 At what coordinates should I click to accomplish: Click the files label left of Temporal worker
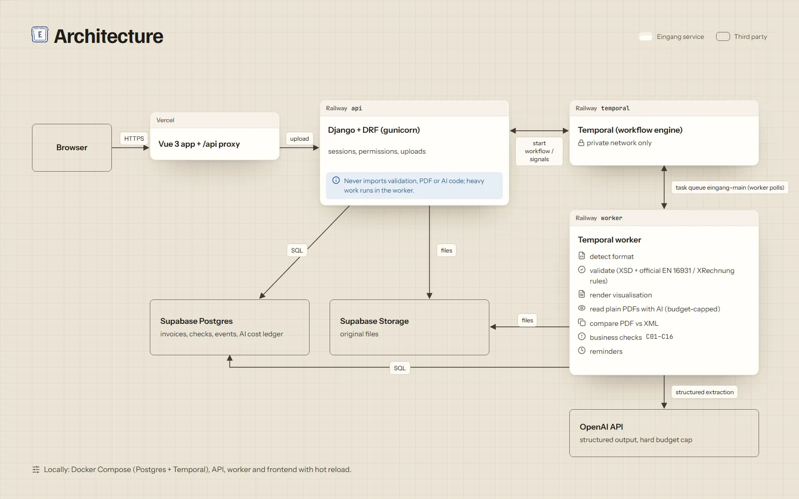click(x=527, y=320)
